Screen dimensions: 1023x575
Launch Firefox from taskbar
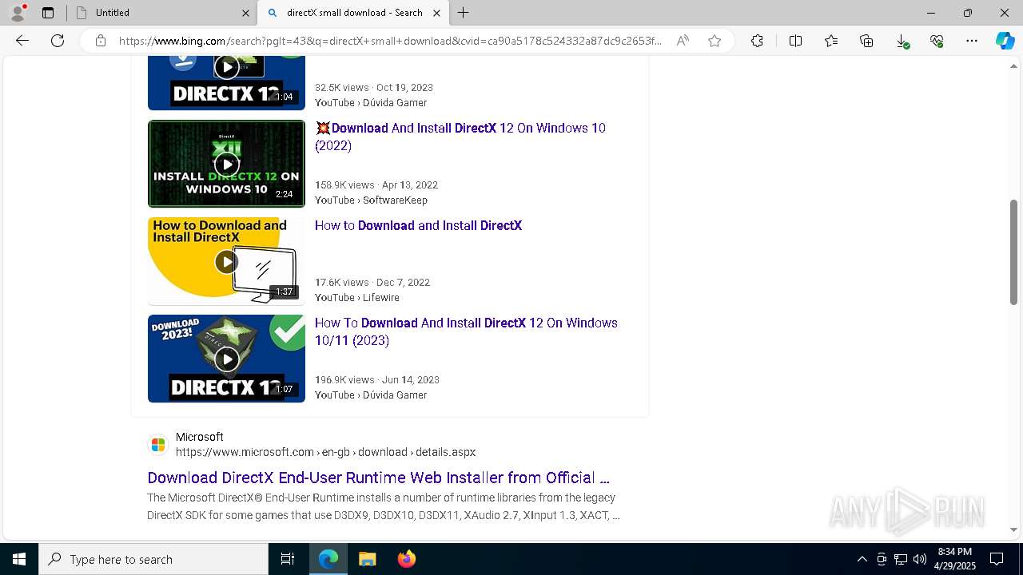pos(406,559)
